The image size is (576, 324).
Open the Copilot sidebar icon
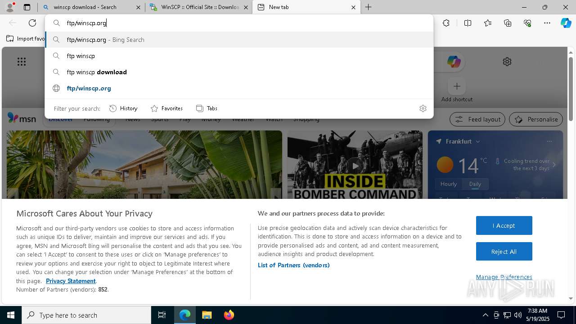click(566, 23)
